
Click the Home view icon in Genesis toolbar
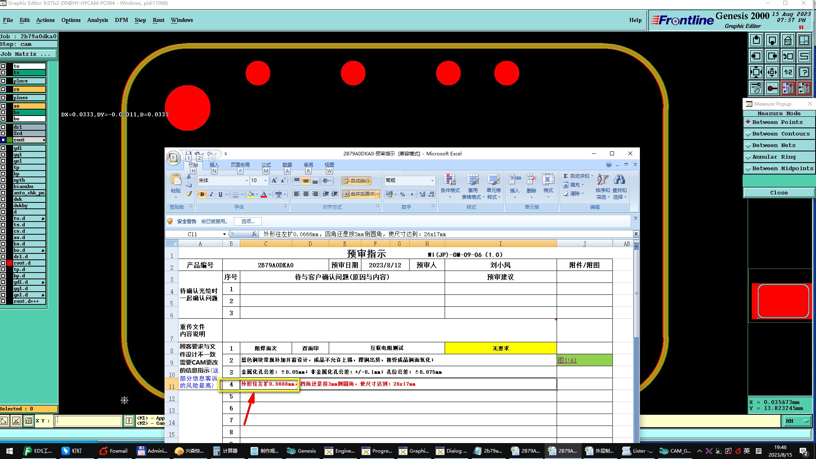pyautogui.click(x=788, y=40)
